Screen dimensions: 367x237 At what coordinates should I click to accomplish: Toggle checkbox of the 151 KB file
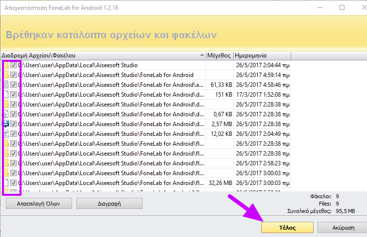coord(13,95)
